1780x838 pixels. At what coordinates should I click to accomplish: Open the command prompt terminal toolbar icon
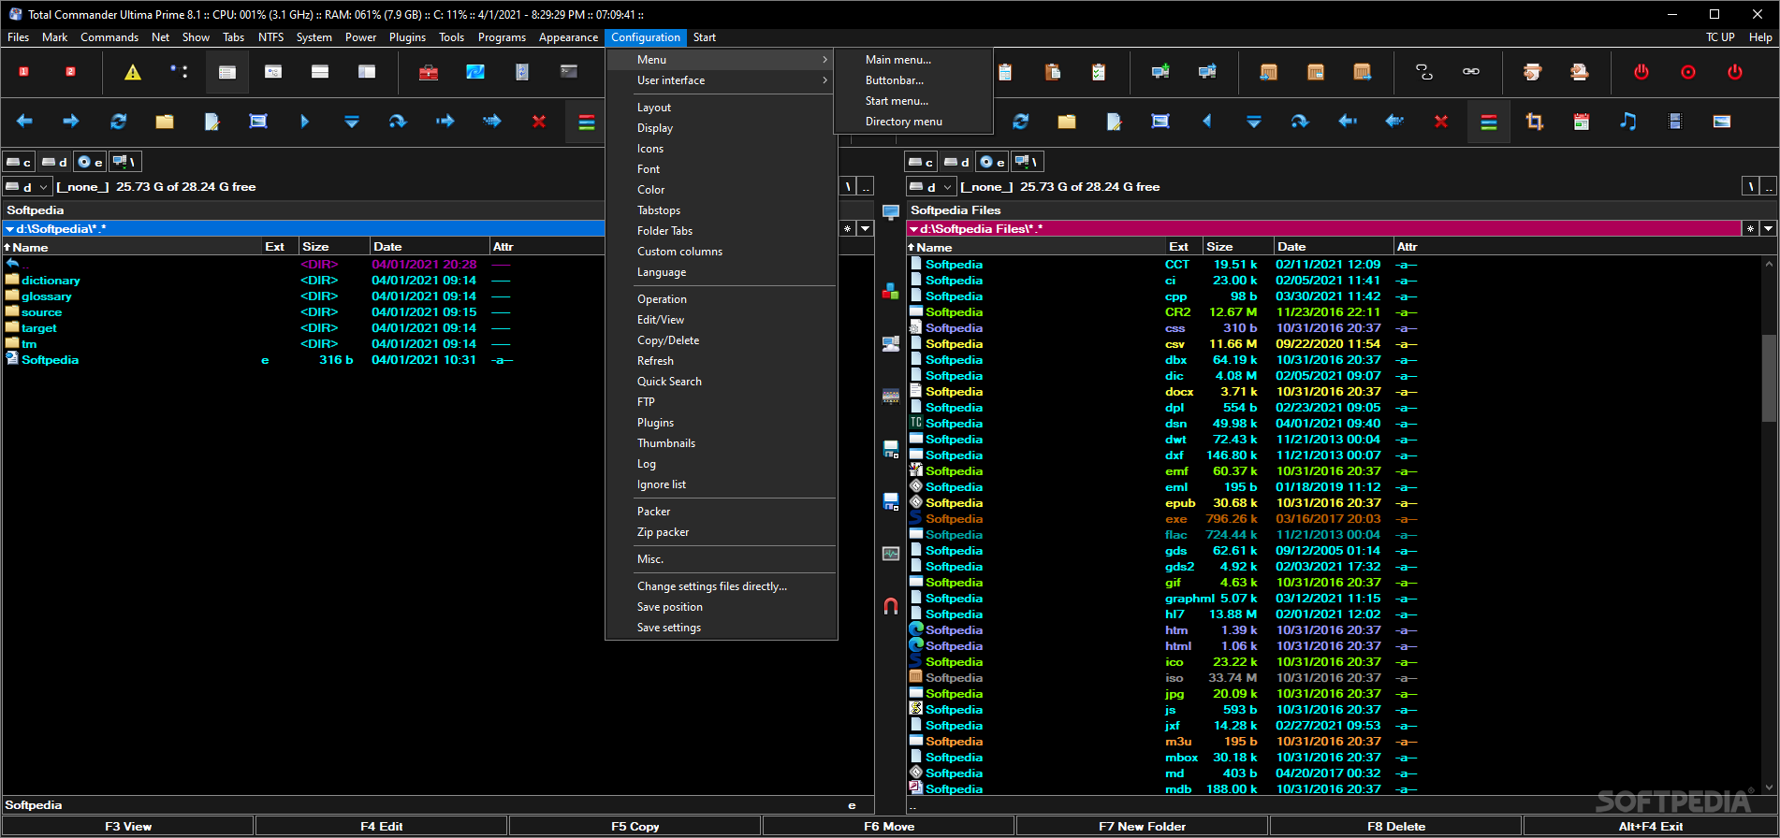point(569,72)
